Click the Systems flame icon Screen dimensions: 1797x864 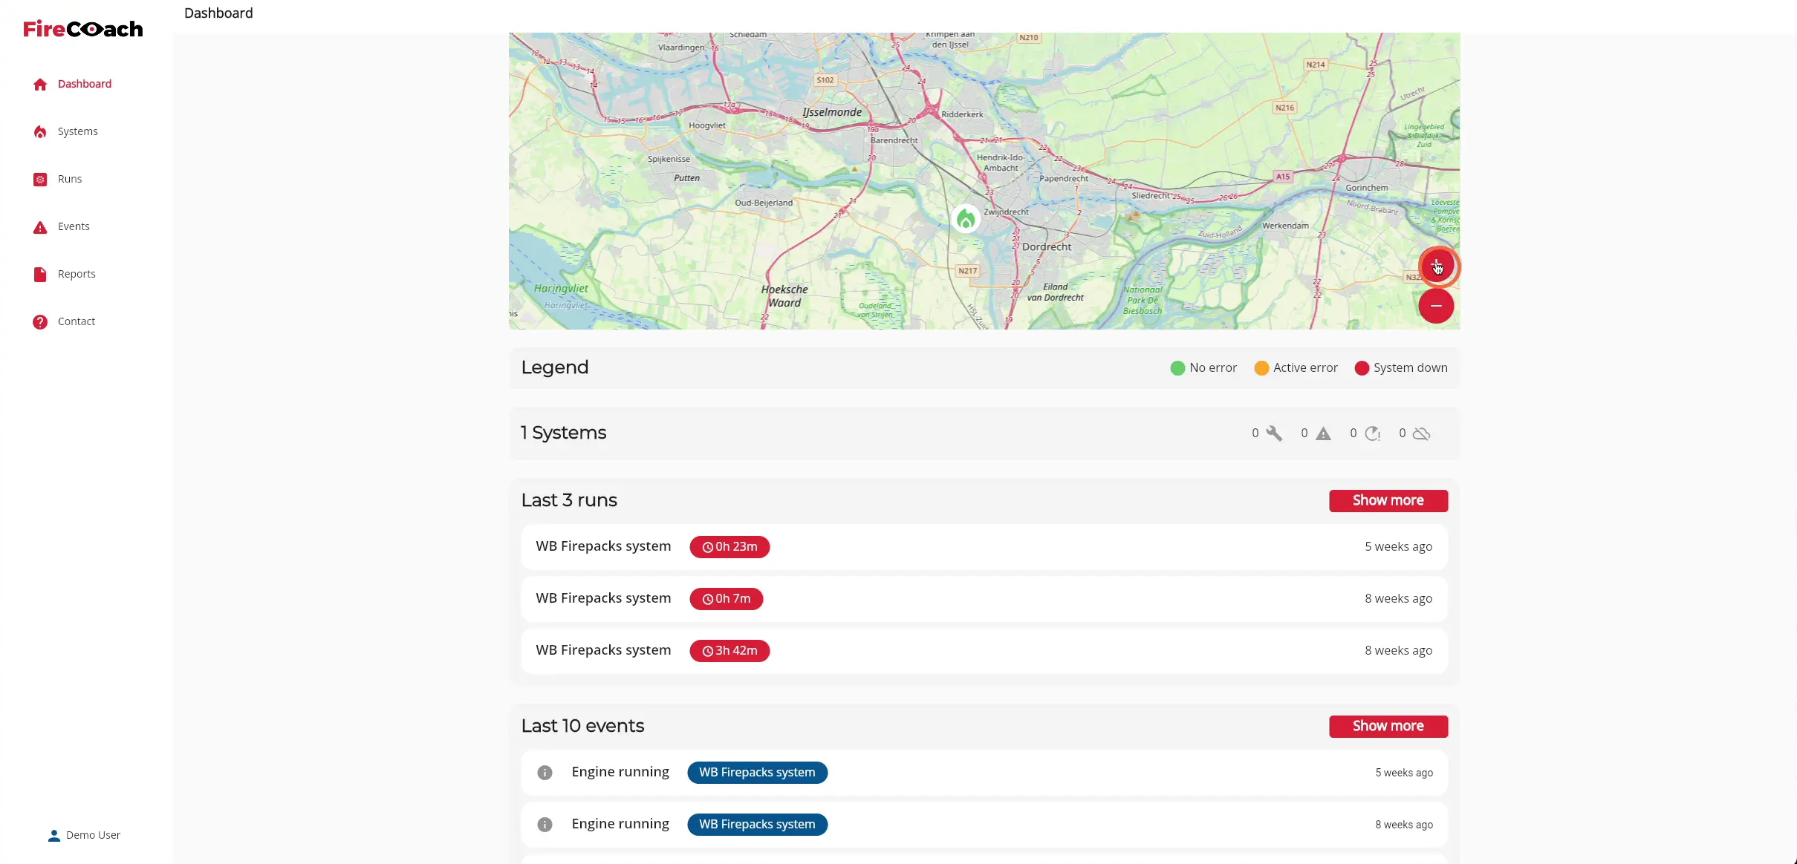click(40, 132)
